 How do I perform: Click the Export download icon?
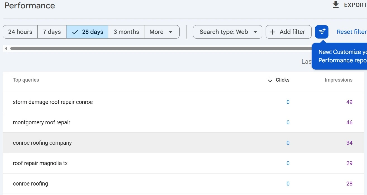pyautogui.click(x=335, y=5)
